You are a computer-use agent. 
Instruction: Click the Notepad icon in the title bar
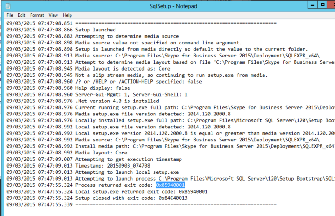8,6
